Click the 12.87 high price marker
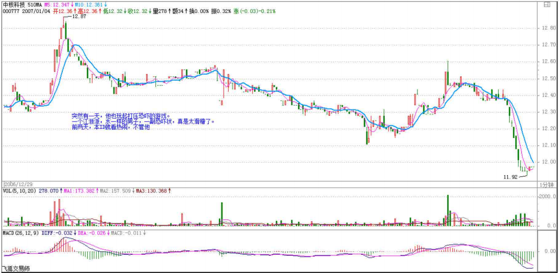This screenshot has width=559, height=273. click(x=79, y=16)
